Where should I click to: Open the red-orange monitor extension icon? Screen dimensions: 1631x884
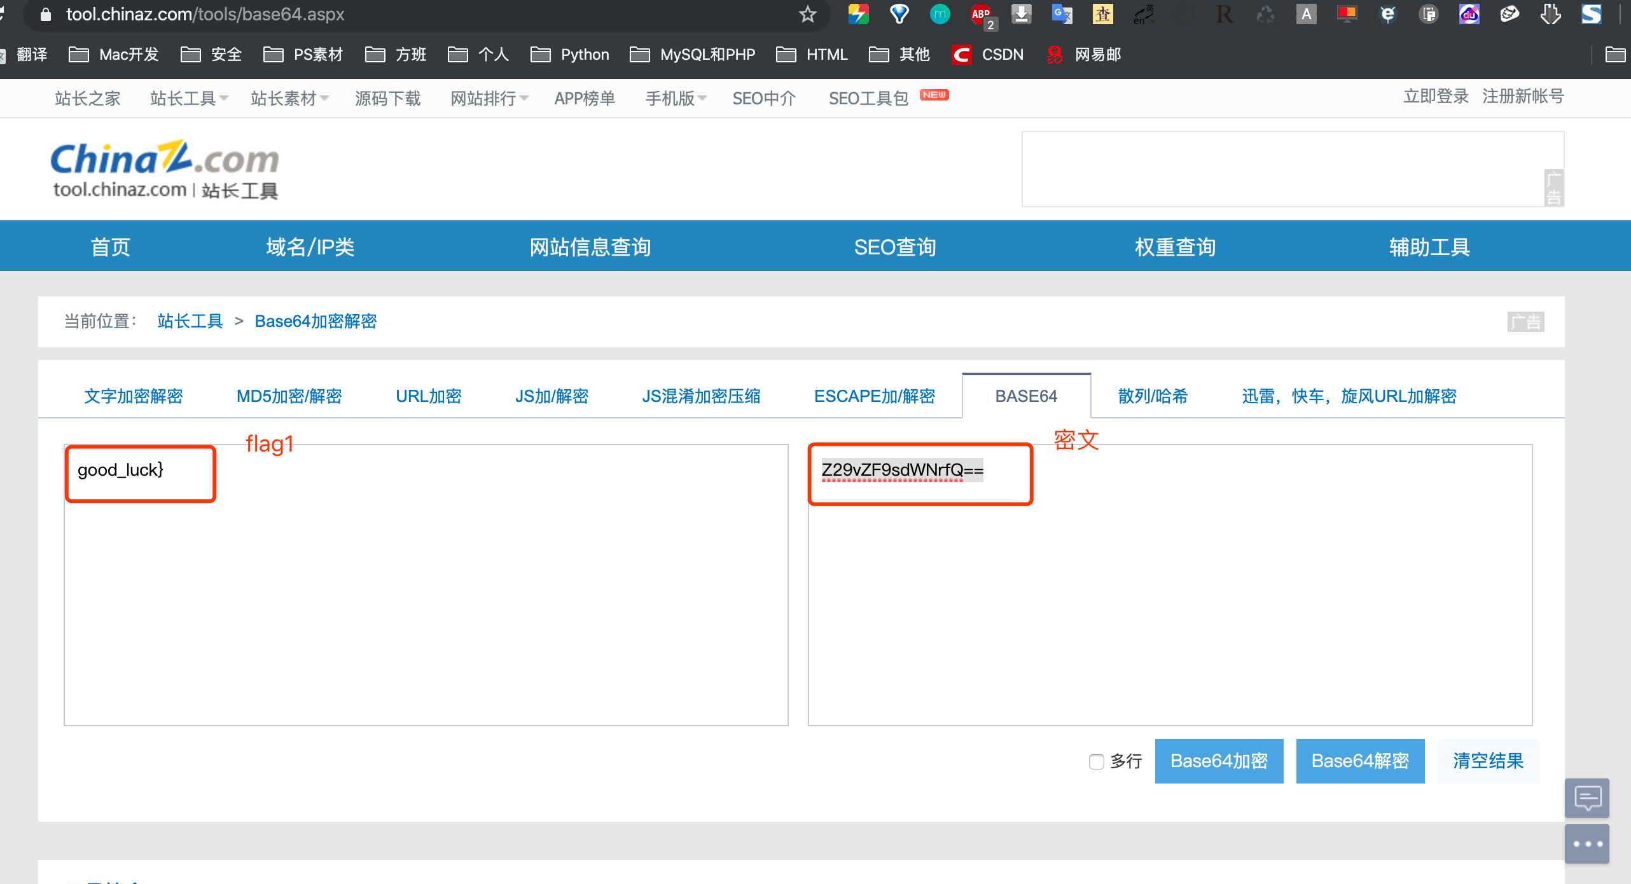click(1347, 14)
